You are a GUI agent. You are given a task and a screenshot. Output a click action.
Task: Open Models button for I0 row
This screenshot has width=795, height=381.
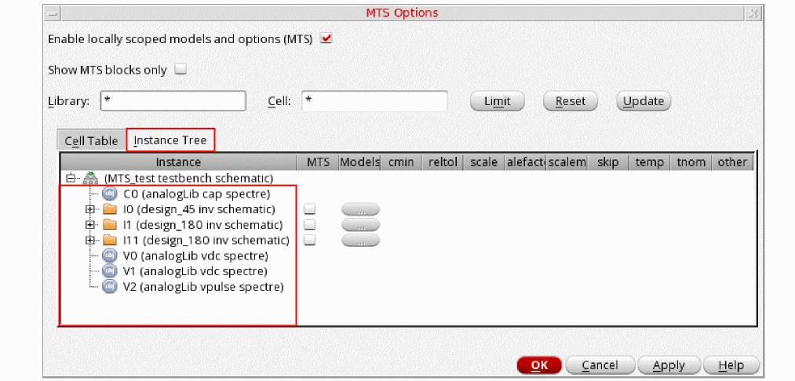tap(360, 209)
